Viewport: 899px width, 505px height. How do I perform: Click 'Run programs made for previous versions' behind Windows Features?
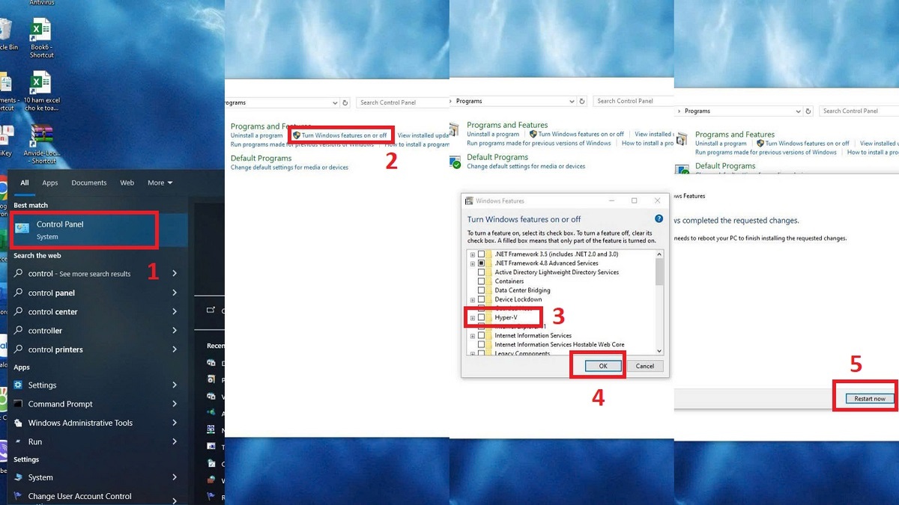click(539, 143)
